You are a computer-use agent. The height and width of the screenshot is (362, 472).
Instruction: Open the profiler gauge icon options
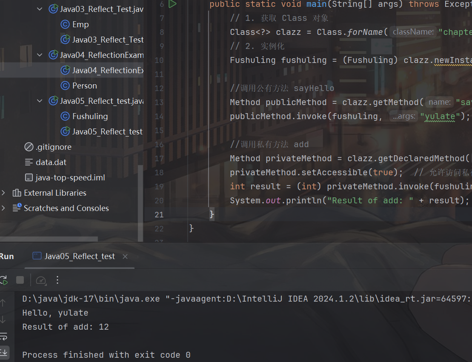coord(41,280)
